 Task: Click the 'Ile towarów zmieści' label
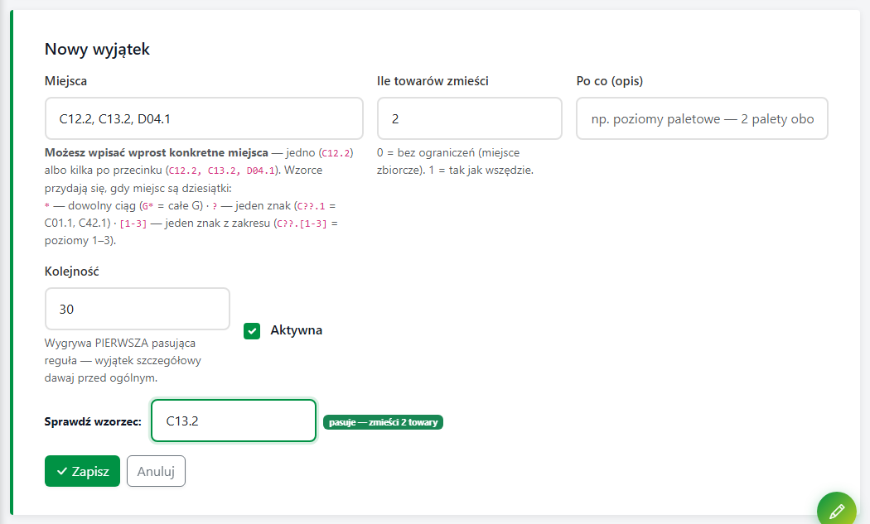click(x=433, y=81)
